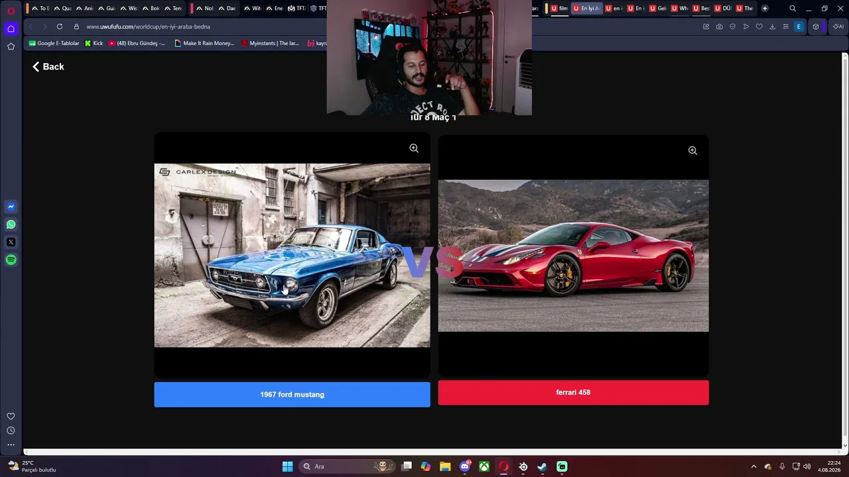The image size is (849, 477).
Task: Open the Ebru Gündeş YouTube bookmark
Action: click(x=137, y=43)
